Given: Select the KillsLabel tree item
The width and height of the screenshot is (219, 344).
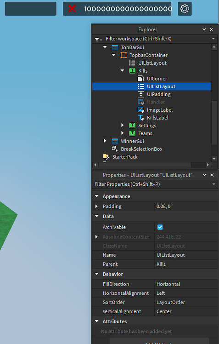Looking at the screenshot, I should click(x=157, y=118).
